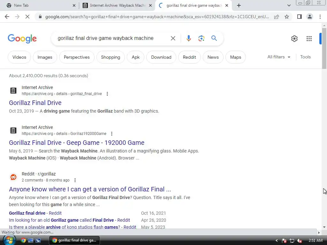Open more options for Reddit r/gorillaz result
The image size is (327, 245).
tap(75, 180)
